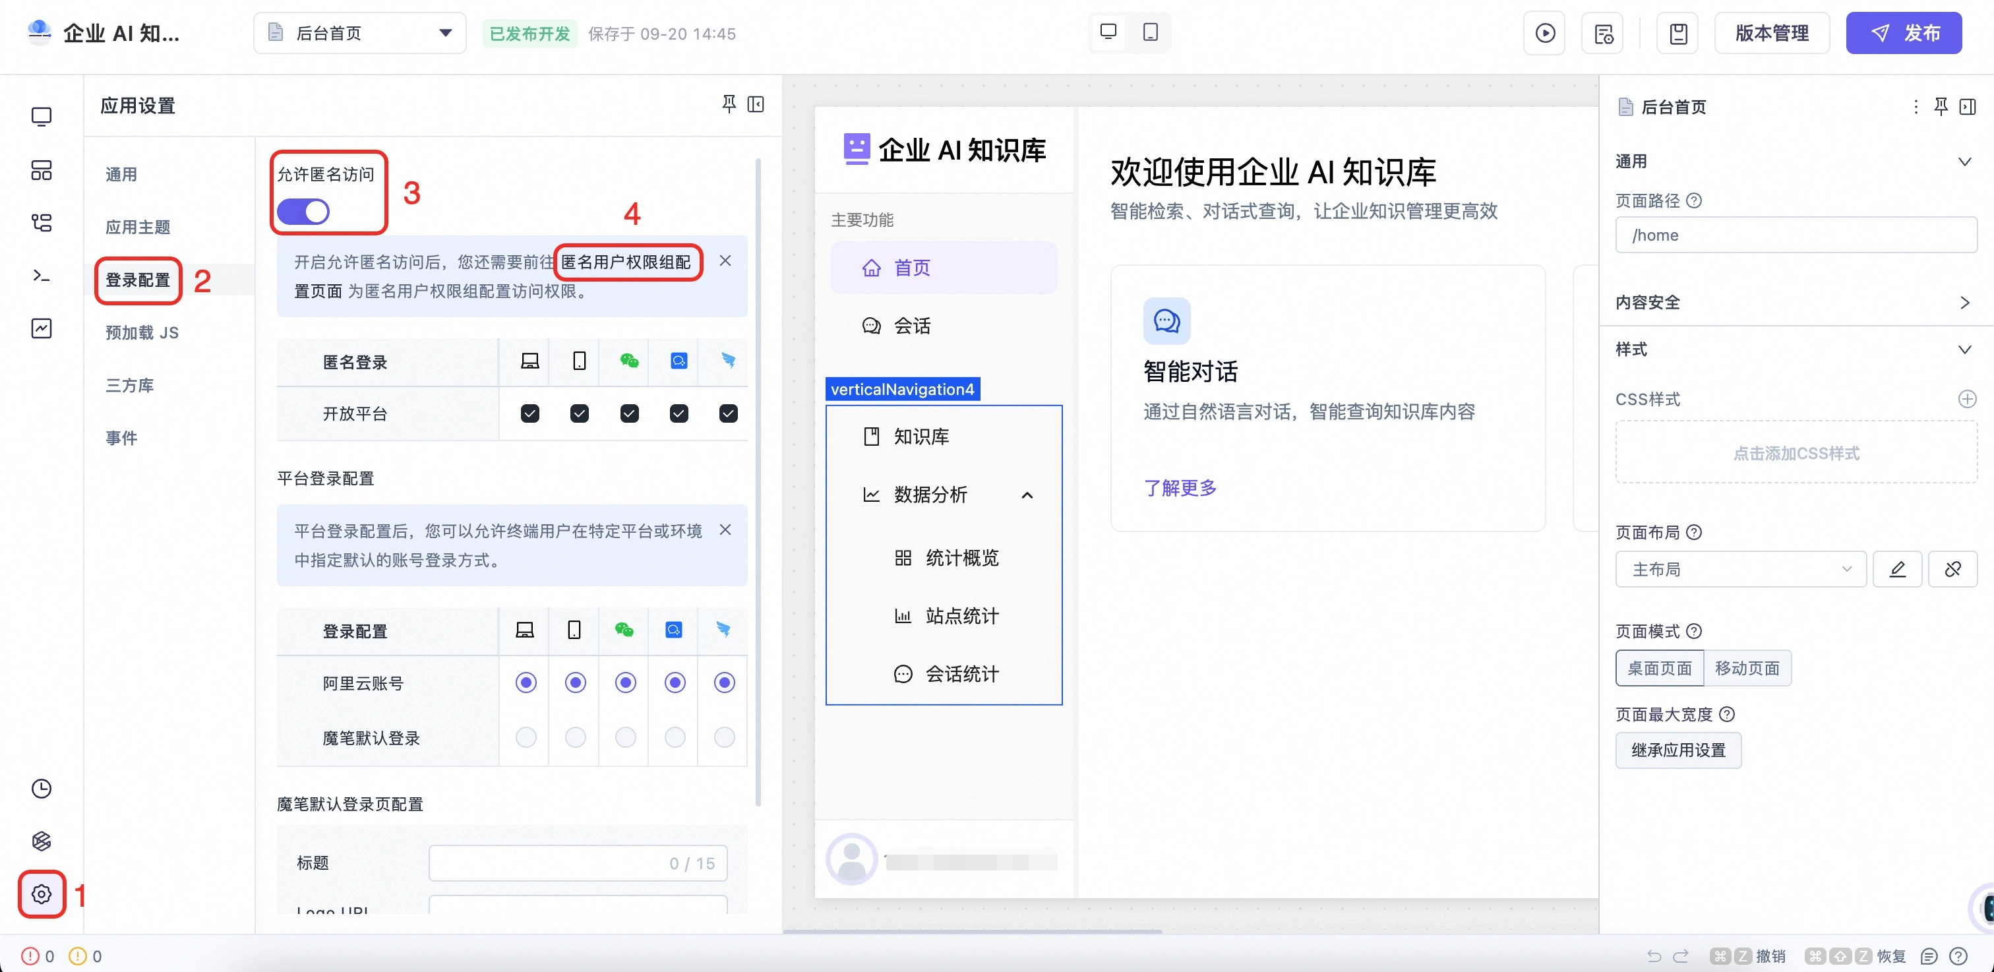Click the redo arrow in status bar
This screenshot has height=972, width=1994.
[x=1681, y=956]
